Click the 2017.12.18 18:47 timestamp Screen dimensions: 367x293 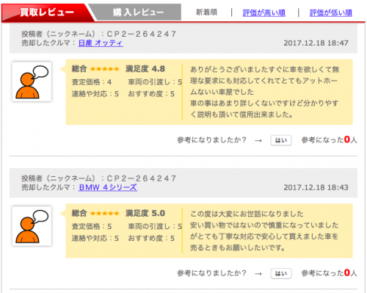point(316,43)
